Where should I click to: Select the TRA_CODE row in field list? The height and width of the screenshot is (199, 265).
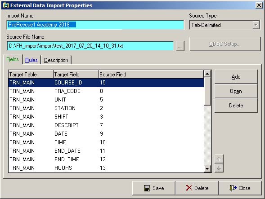pyautogui.click(x=106, y=91)
